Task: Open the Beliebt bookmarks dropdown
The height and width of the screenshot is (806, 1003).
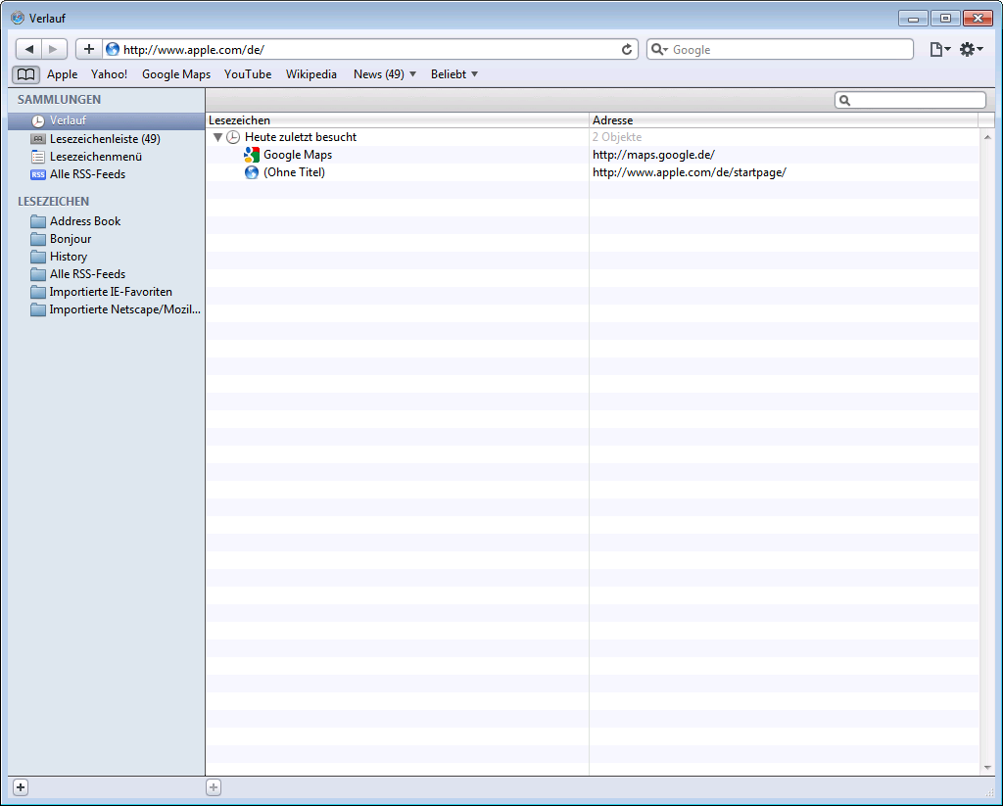Action: (454, 74)
